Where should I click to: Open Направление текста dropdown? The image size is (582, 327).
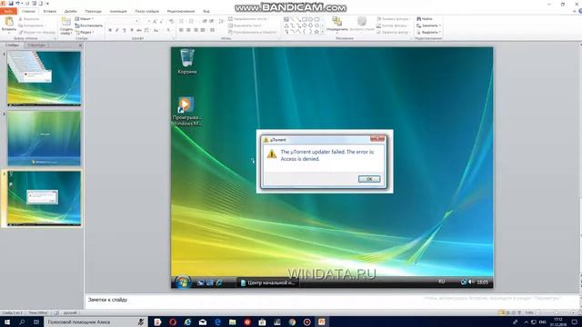[x=248, y=19]
